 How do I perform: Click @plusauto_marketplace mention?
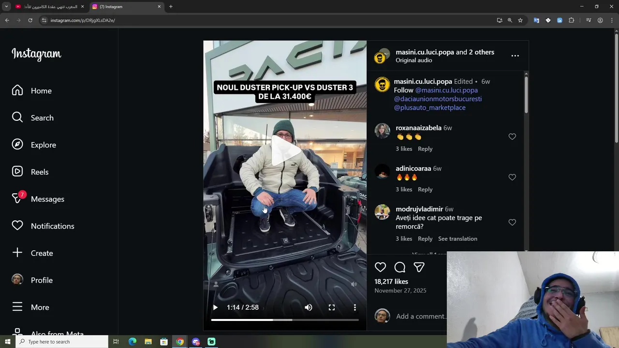pyautogui.click(x=429, y=107)
